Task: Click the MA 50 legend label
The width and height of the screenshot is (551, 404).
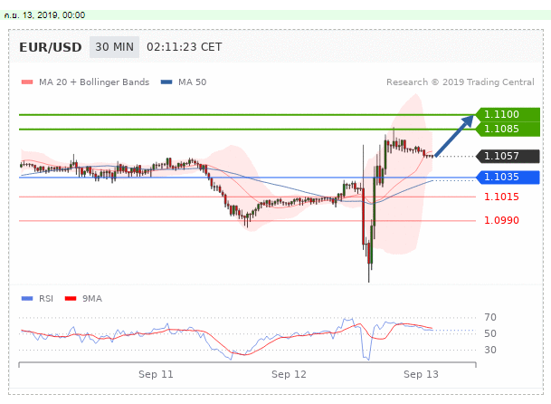Action: click(x=192, y=82)
